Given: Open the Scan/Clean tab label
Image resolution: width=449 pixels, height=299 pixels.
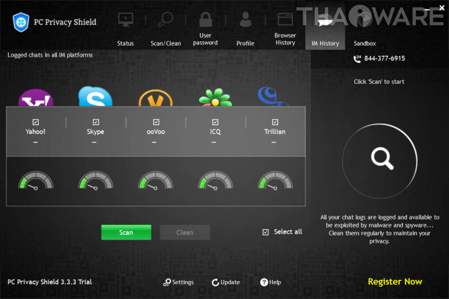Looking at the screenshot, I should 166,44.
